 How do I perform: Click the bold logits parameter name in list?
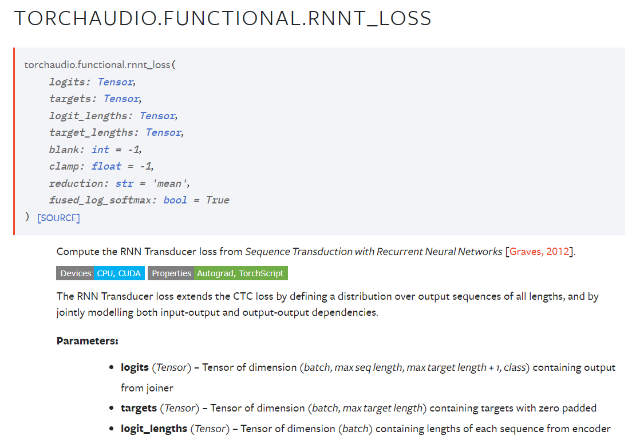pyautogui.click(x=135, y=367)
